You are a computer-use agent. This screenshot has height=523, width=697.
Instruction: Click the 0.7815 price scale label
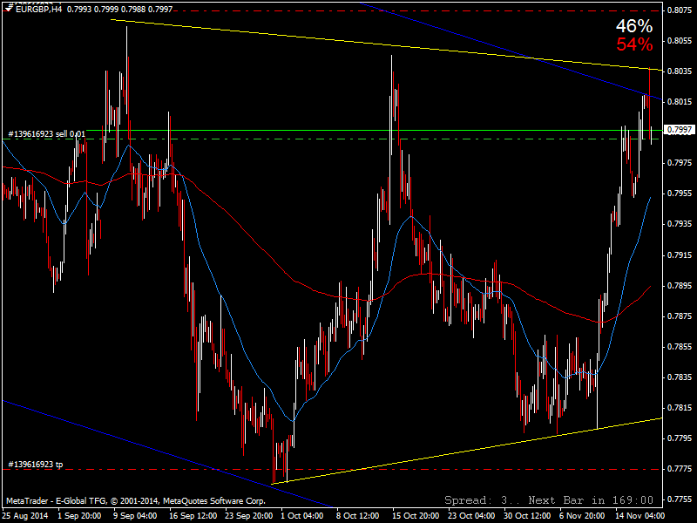coord(680,408)
